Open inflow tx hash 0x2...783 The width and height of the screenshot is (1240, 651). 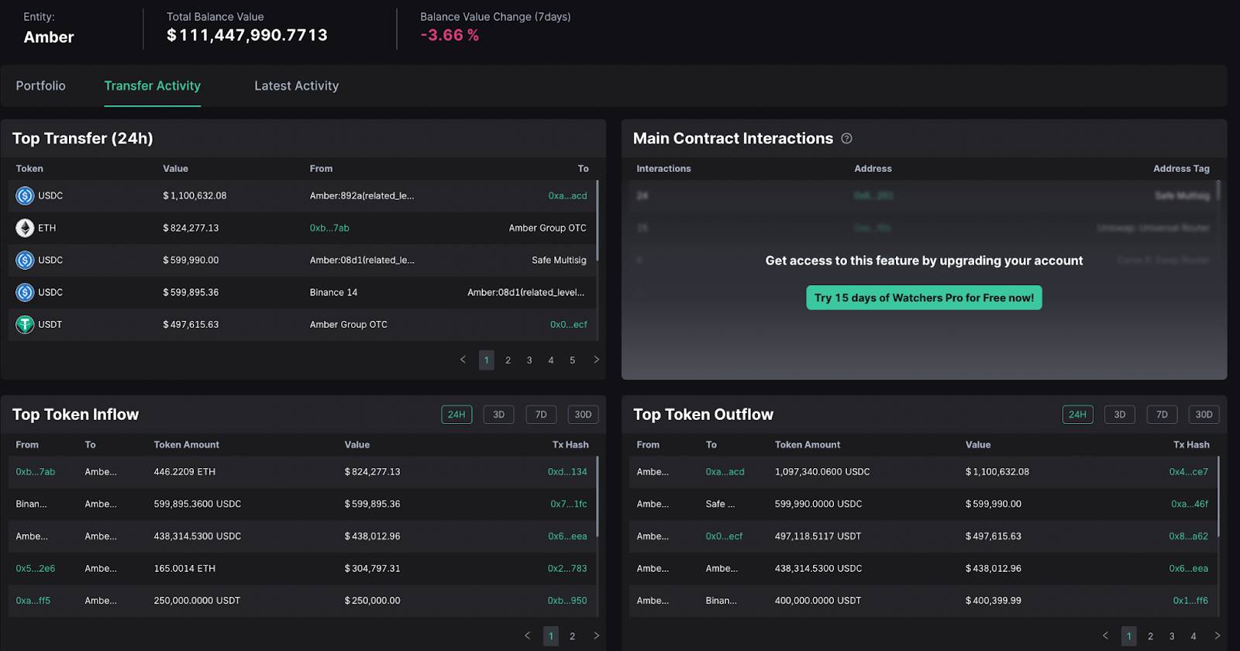567,568
